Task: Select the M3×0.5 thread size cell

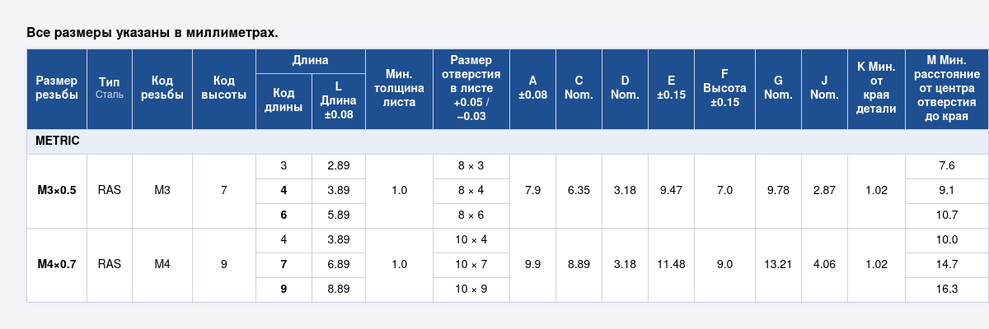Action: pyautogui.click(x=57, y=191)
